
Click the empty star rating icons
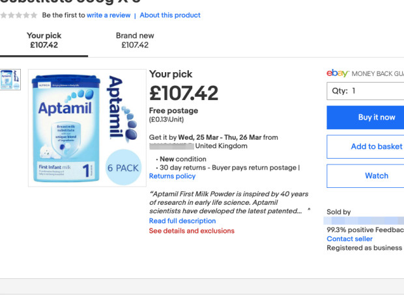[x=20, y=15]
